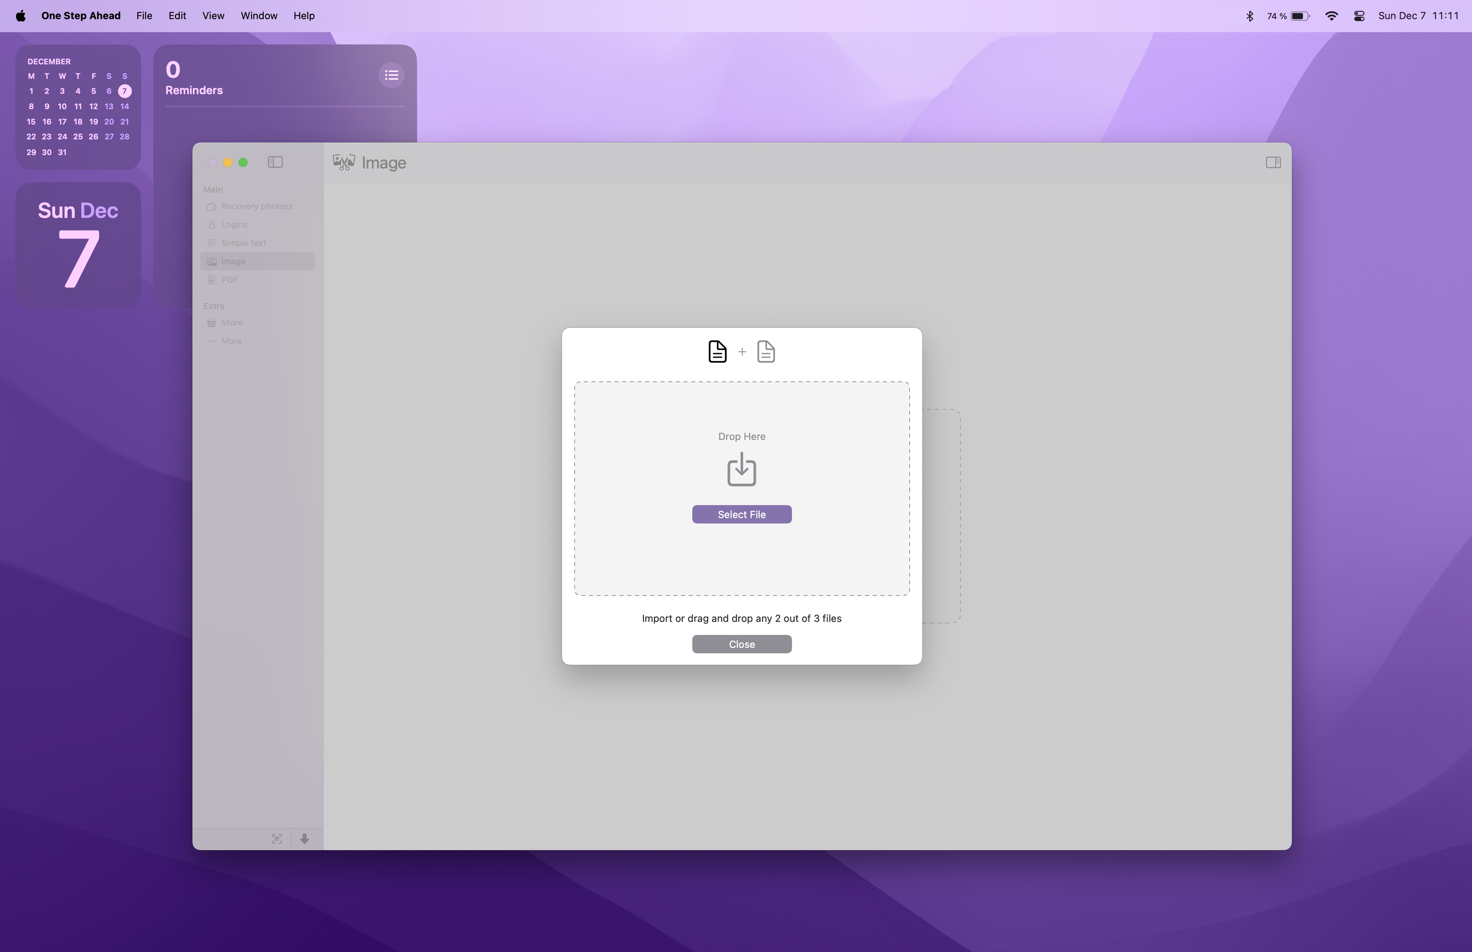Select December 14 in the calendar widget
The height and width of the screenshot is (952, 1472).
[x=124, y=106]
